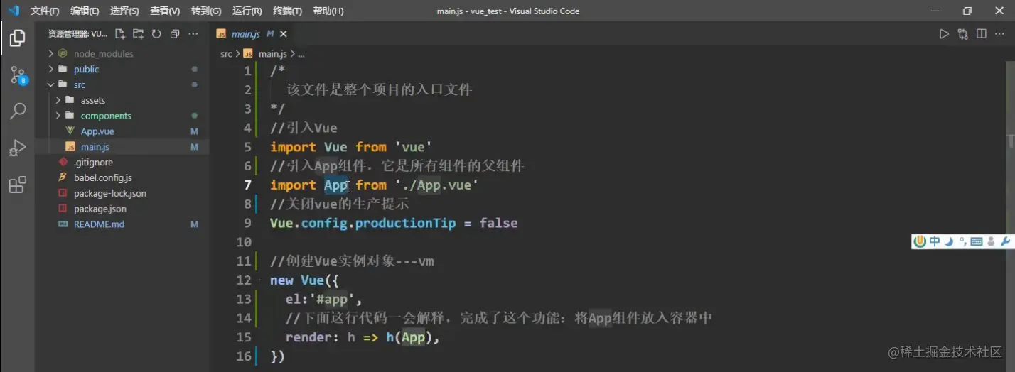Open the IME soft keyboard icon
Viewport: 1015px width, 372px height.
pyautogui.click(x=977, y=241)
